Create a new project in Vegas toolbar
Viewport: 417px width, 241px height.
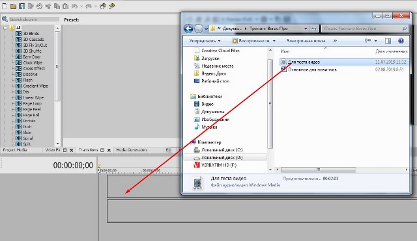pos(5,6)
